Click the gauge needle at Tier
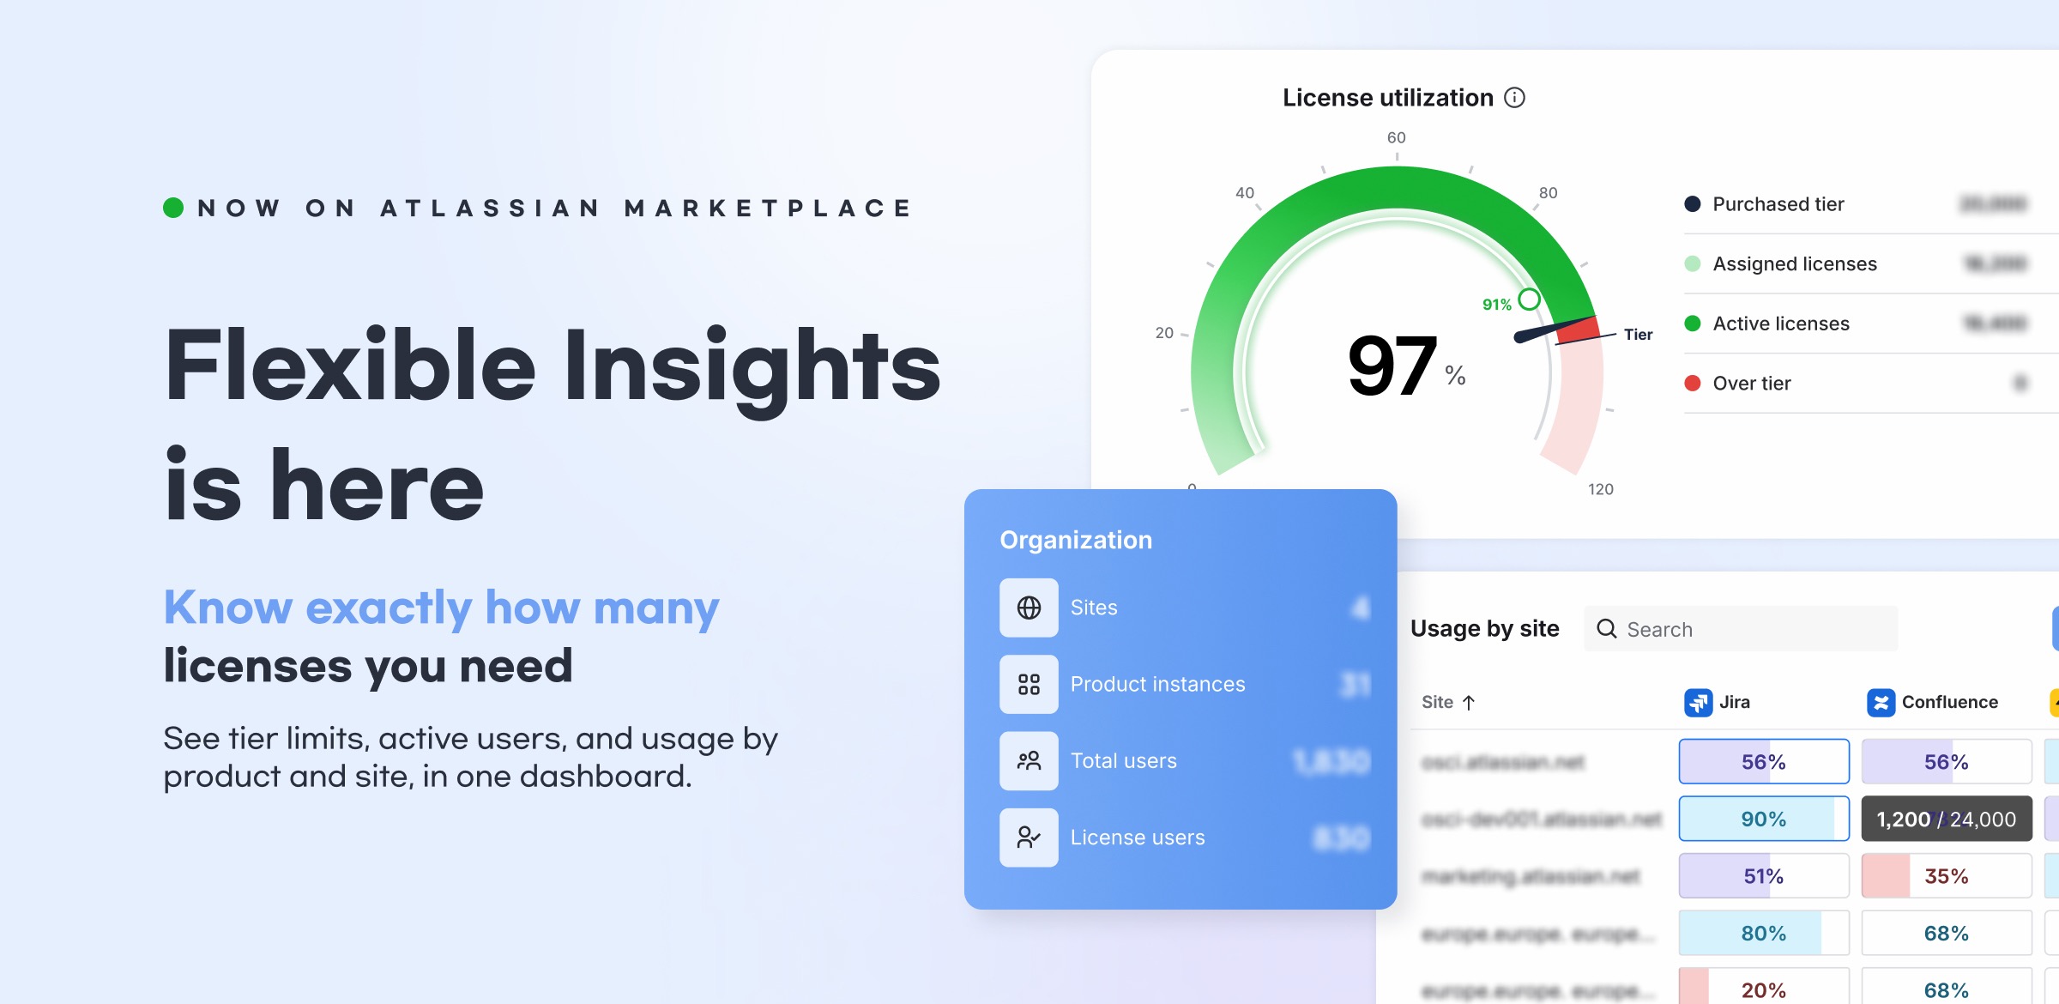Viewport: 2059px width, 1004px height. click(1553, 331)
